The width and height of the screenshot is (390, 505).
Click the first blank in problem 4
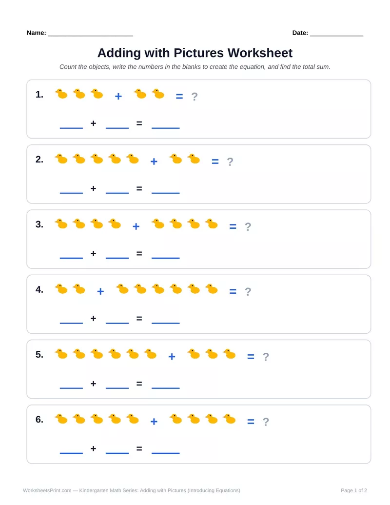click(x=72, y=323)
